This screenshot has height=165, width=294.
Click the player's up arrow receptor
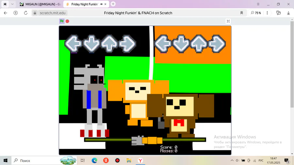[199, 44]
